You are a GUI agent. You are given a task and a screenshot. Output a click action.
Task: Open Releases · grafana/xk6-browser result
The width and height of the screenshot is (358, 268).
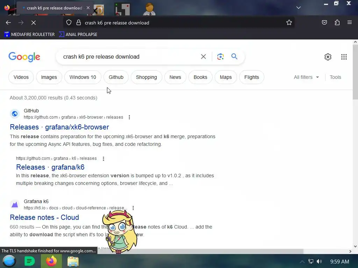tap(59, 127)
